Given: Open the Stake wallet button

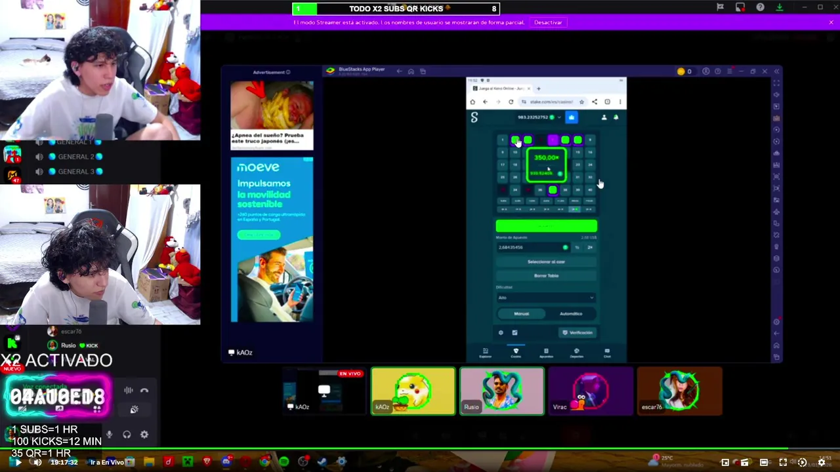Looking at the screenshot, I should tap(572, 117).
